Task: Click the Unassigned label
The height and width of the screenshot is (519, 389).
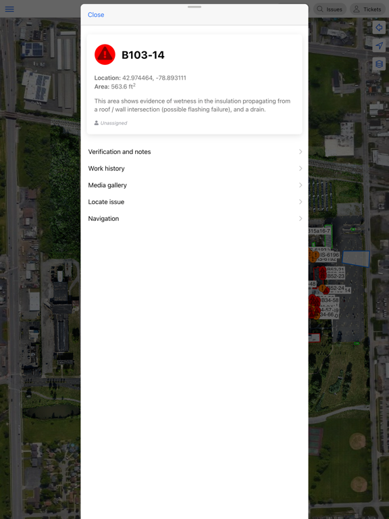Action: [113, 123]
